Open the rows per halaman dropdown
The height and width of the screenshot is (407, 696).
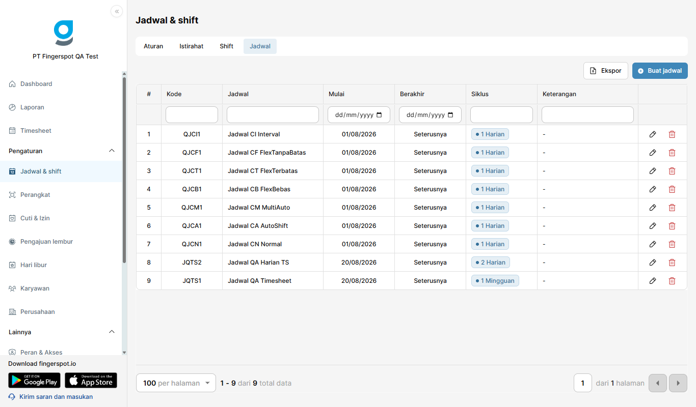(176, 383)
